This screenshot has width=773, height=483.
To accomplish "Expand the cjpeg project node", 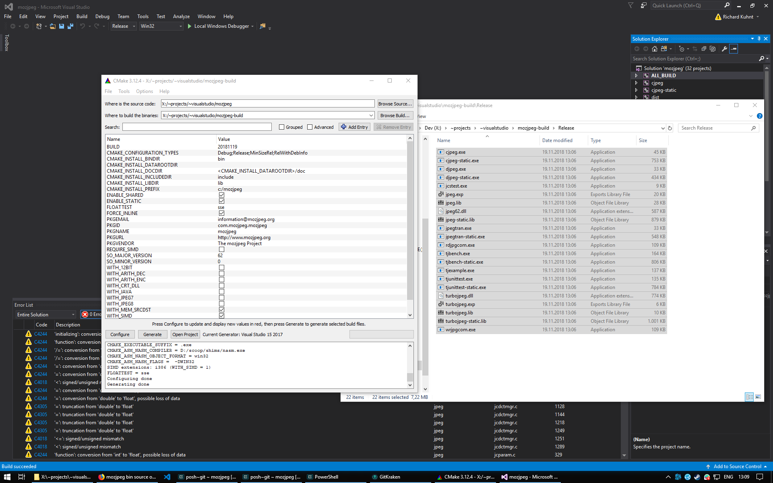I will click(636, 83).
